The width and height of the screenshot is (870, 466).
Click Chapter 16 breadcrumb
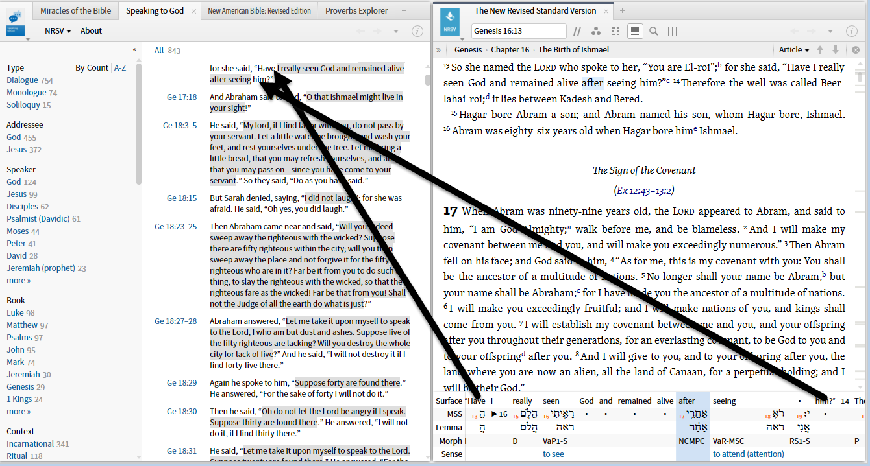pyautogui.click(x=510, y=50)
